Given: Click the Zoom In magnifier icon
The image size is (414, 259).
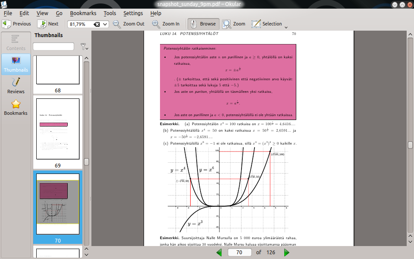Looking at the screenshot, I should tap(156, 24).
